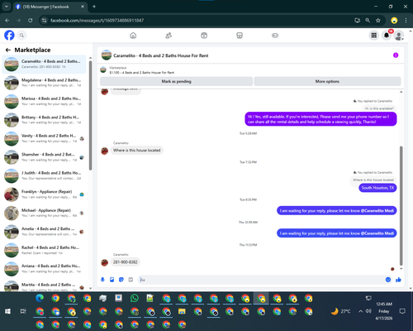This screenshot has height=331, width=413.
Task: Open the Marketplace storefront icon
Action: [240, 36]
